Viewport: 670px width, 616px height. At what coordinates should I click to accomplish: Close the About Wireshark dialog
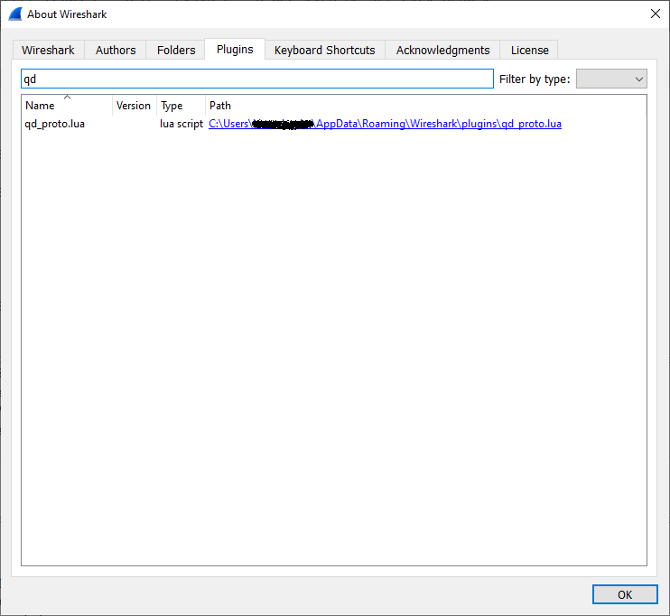pos(655,14)
